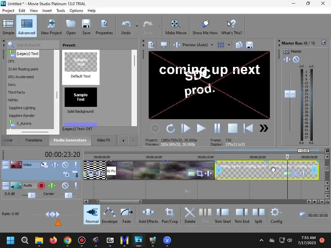This screenshot has width=331, height=248.
Task: Split the selected event at cursor
Action: [258, 215]
